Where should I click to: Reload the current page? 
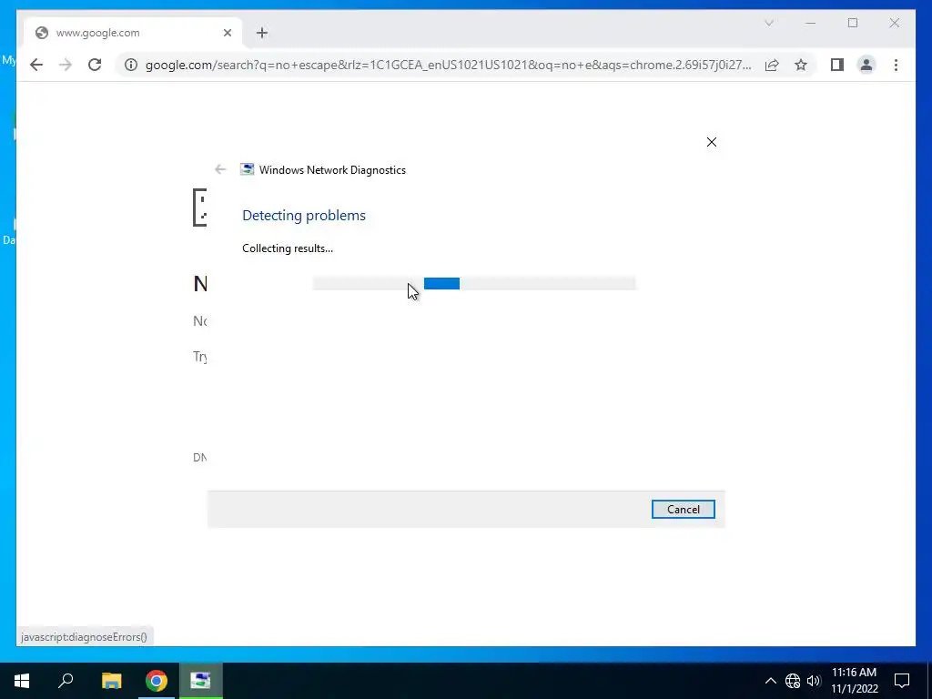click(x=95, y=65)
